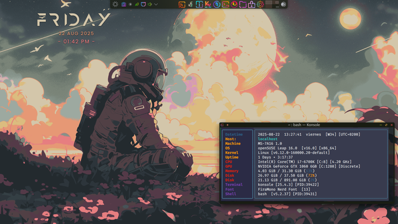Open the music notes app in the panel
Viewport: 398px width, 224px height.
click(x=191, y=4)
